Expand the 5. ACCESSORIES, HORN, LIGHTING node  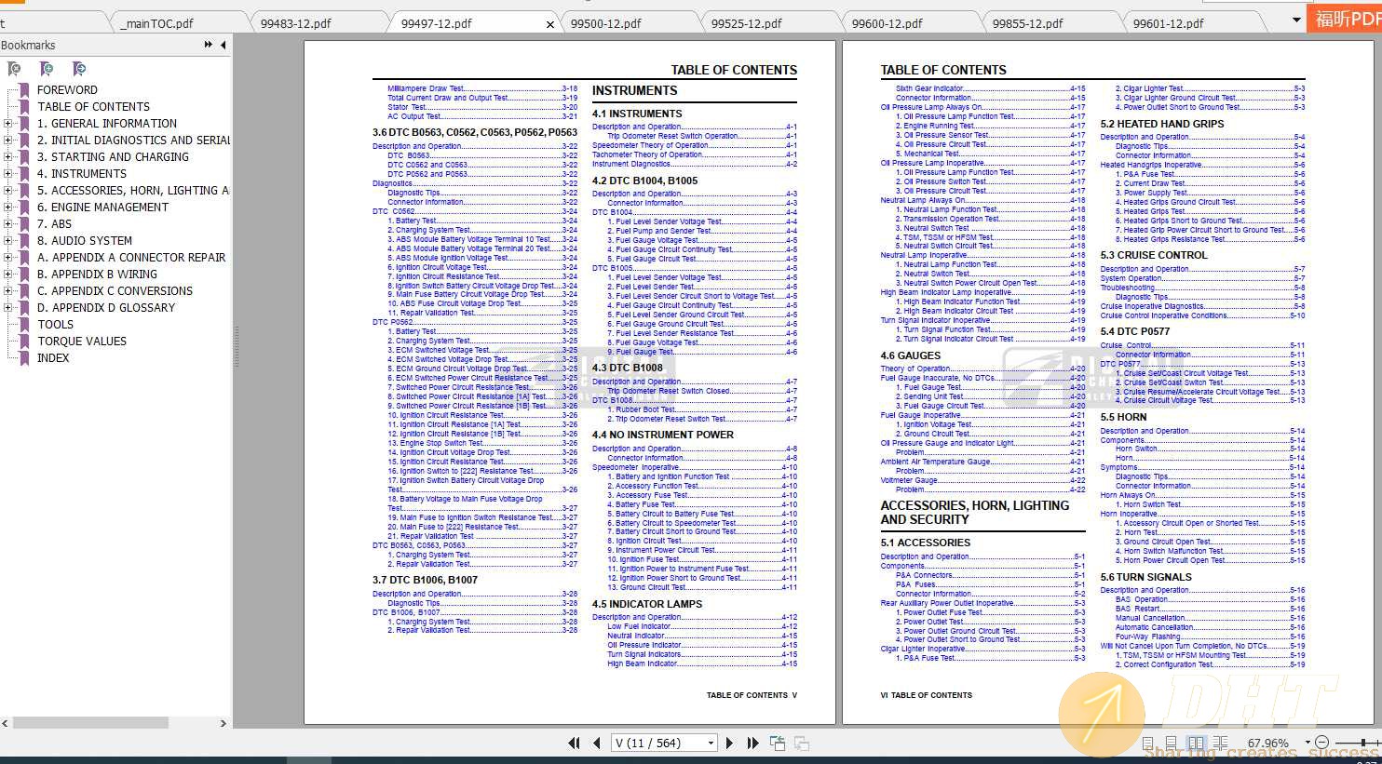(x=7, y=191)
